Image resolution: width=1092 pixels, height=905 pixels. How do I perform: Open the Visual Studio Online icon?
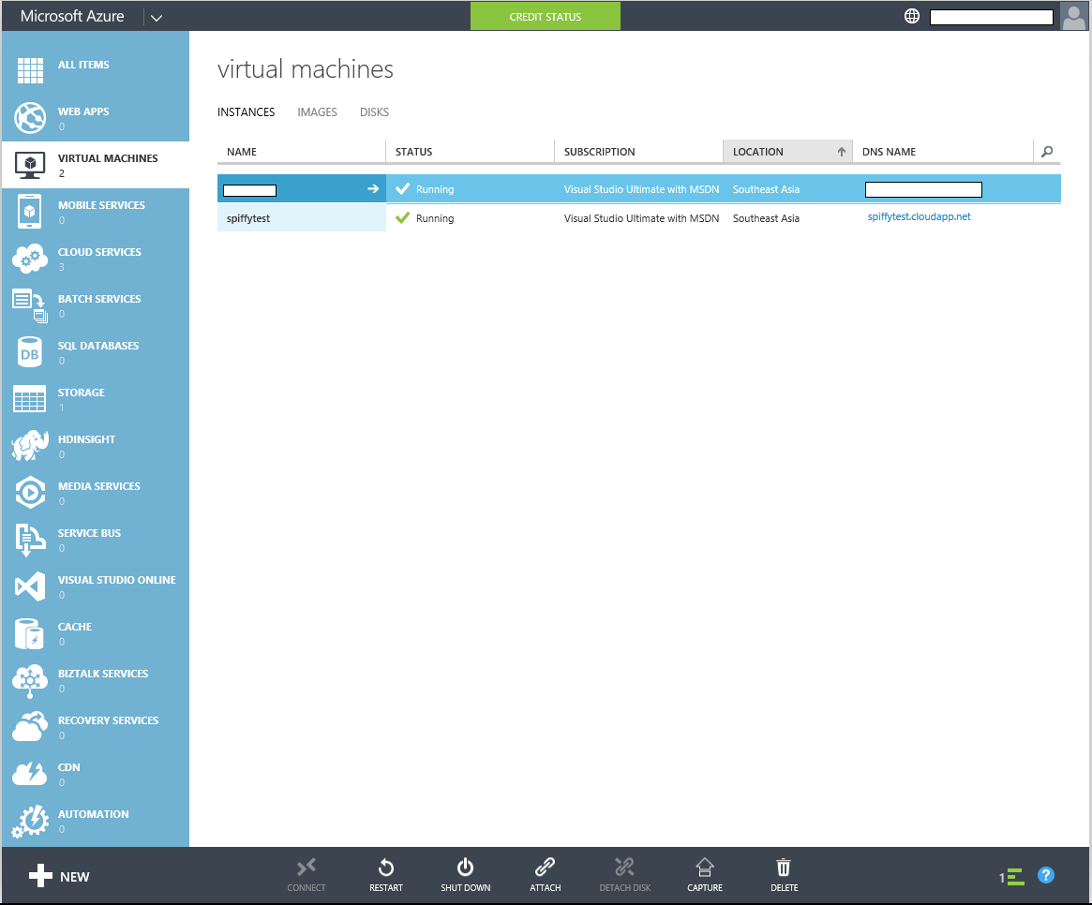tap(30, 586)
